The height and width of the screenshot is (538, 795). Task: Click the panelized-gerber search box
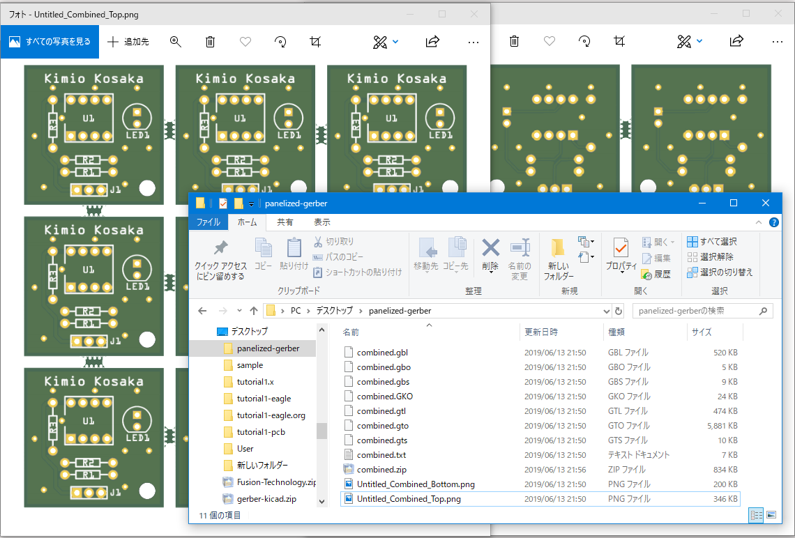tap(702, 311)
